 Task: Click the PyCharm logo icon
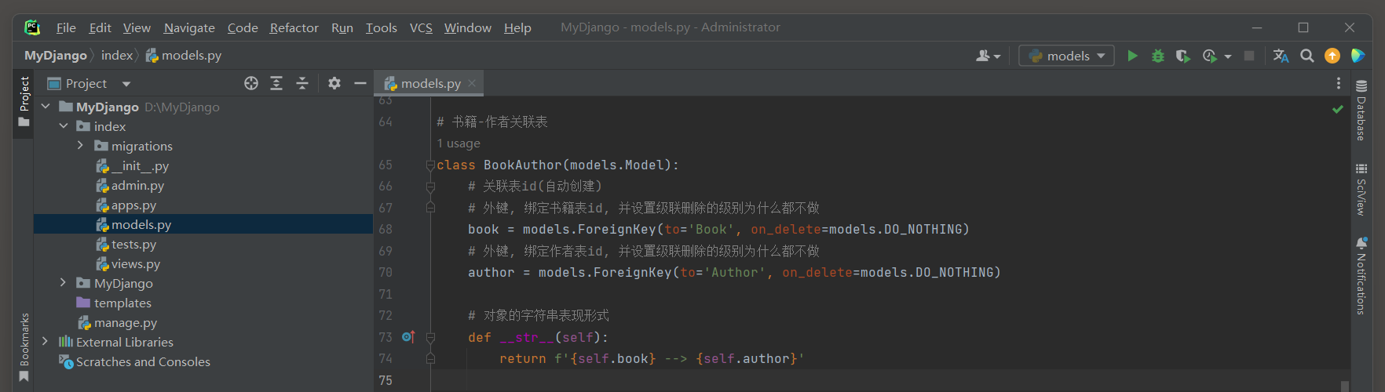(32, 27)
